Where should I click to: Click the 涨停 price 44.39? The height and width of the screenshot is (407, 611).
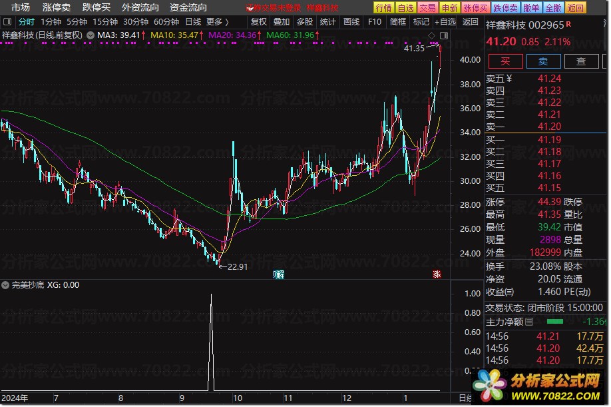click(549, 202)
